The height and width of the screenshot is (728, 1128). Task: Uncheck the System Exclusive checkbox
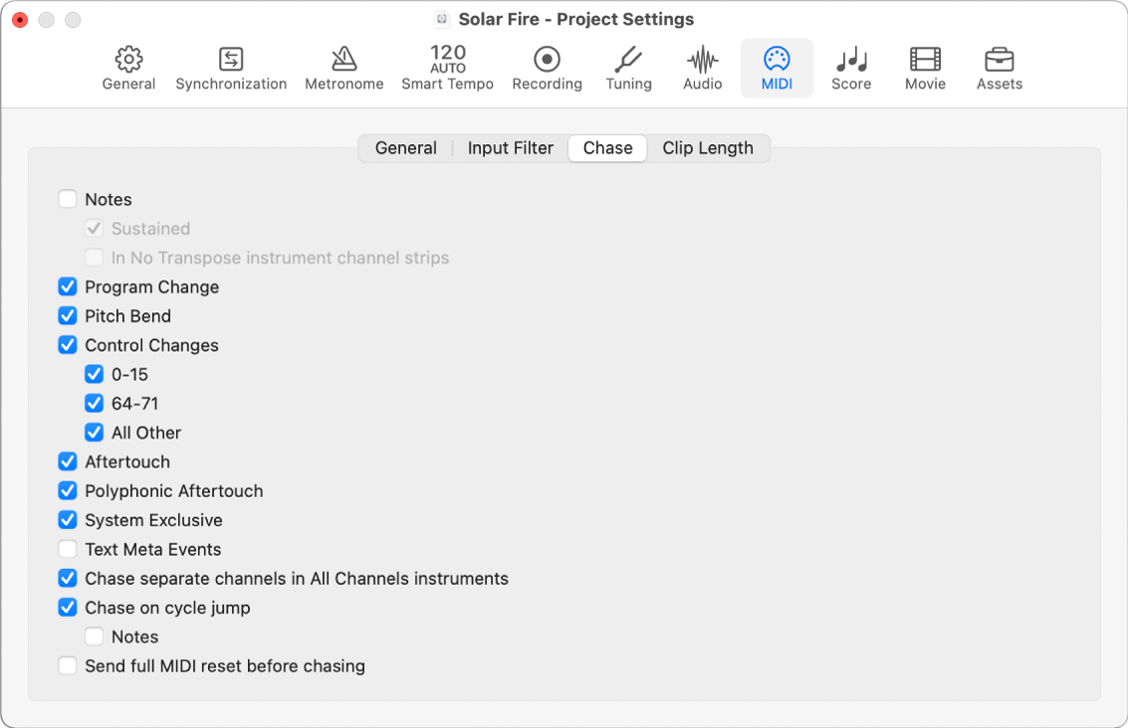[68, 520]
